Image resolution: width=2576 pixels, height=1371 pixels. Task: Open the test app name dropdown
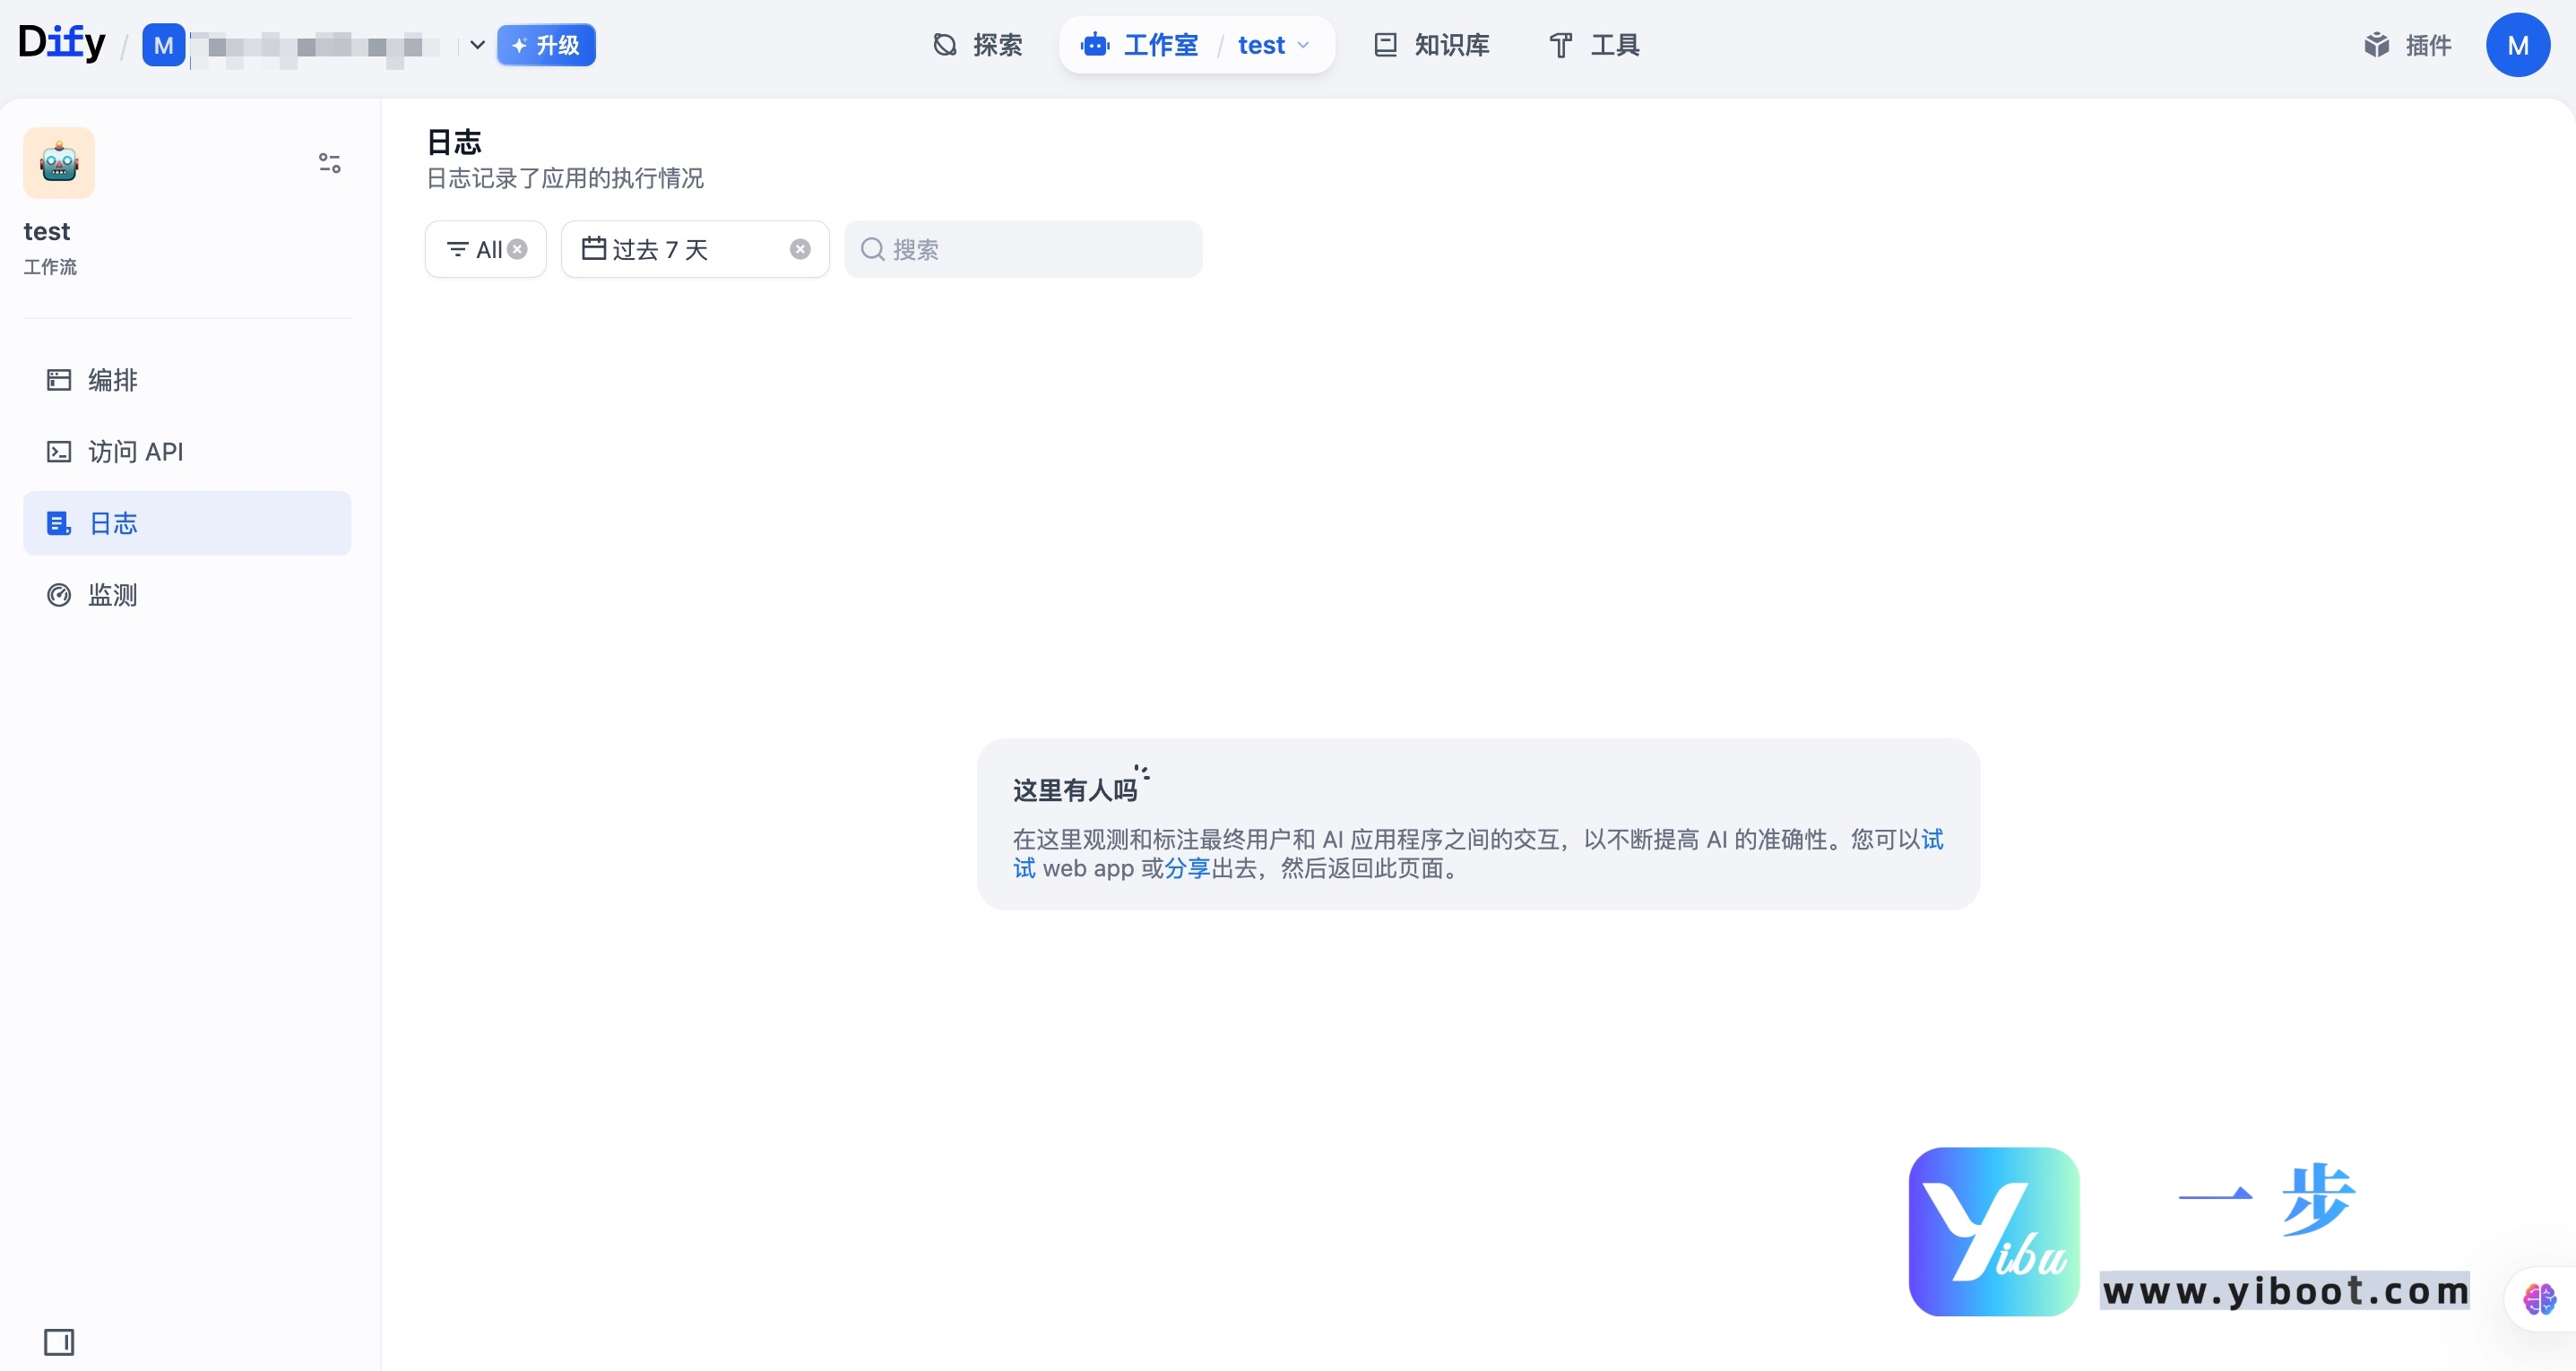coord(1303,45)
